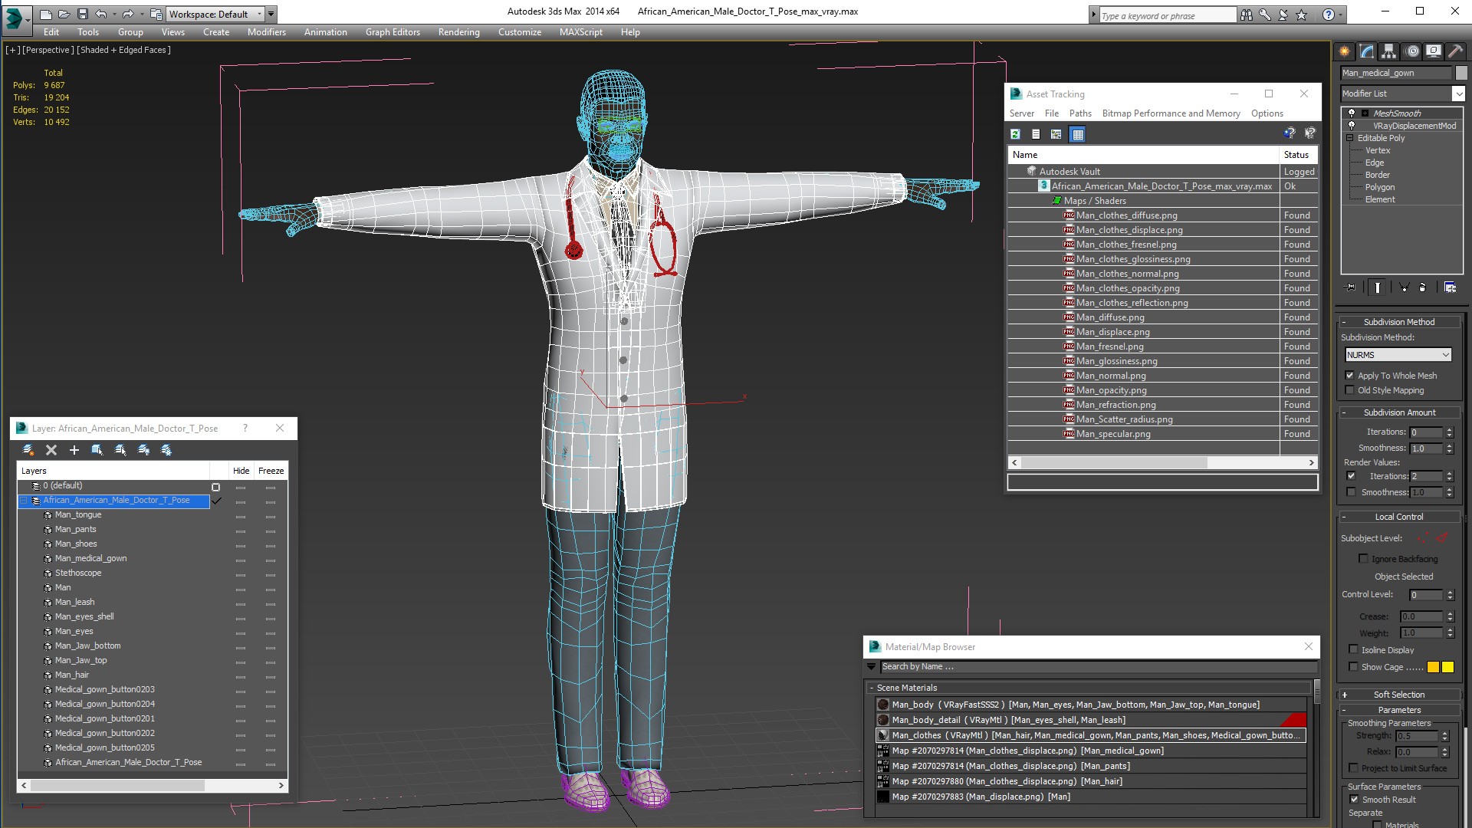Toggle Apply To Whole Mesh checkbox
This screenshot has width=1472, height=828.
pyautogui.click(x=1350, y=376)
